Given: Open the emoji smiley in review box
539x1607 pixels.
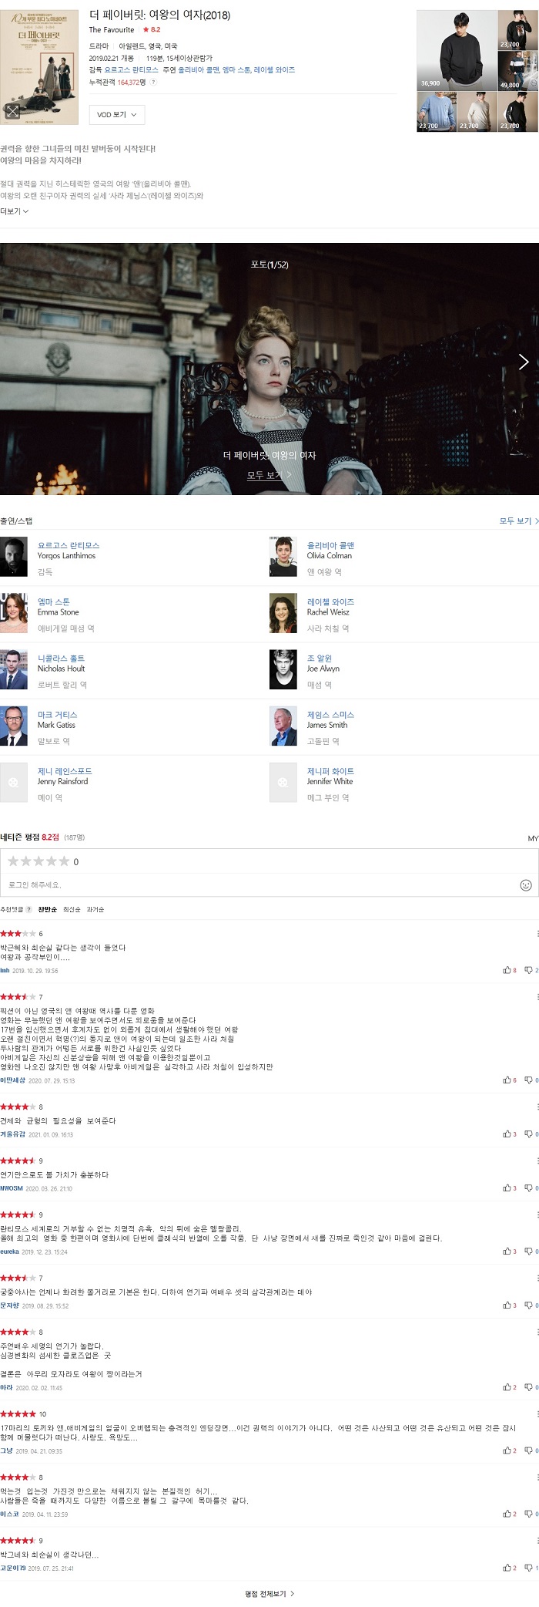Looking at the screenshot, I should pyautogui.click(x=526, y=884).
